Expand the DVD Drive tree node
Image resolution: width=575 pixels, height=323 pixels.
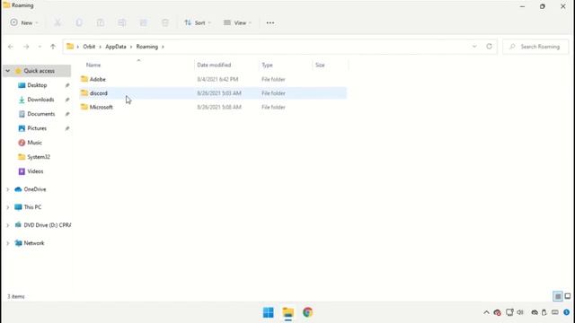tap(8, 225)
